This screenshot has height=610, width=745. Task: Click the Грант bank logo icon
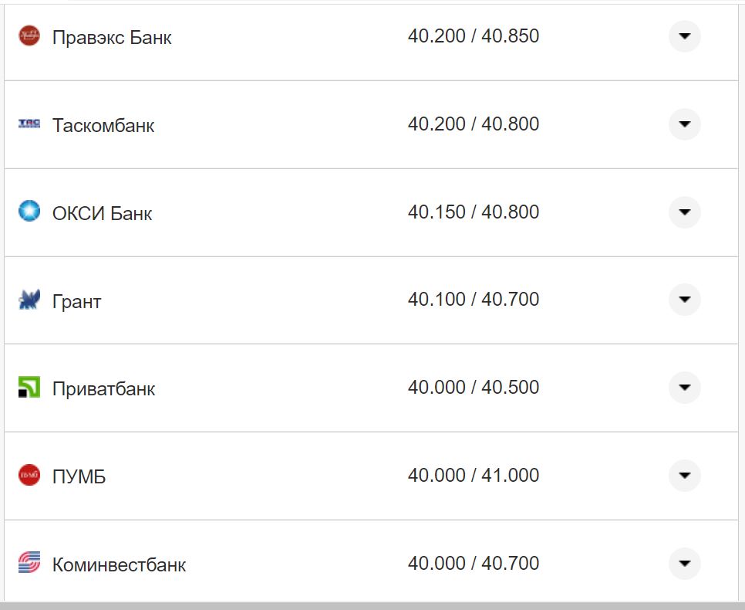[29, 300]
